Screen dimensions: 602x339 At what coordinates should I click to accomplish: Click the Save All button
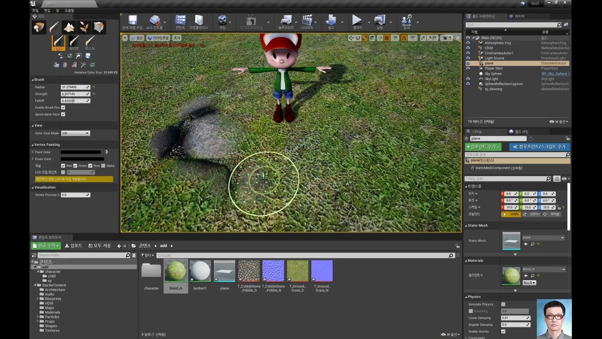click(x=99, y=246)
